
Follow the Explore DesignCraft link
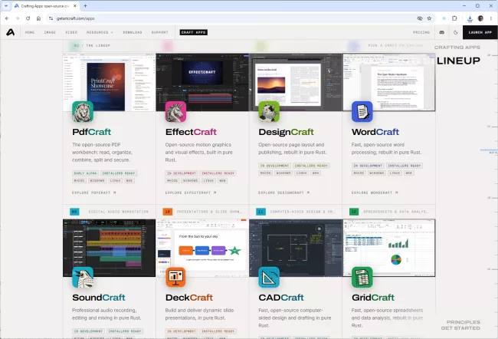(x=283, y=193)
